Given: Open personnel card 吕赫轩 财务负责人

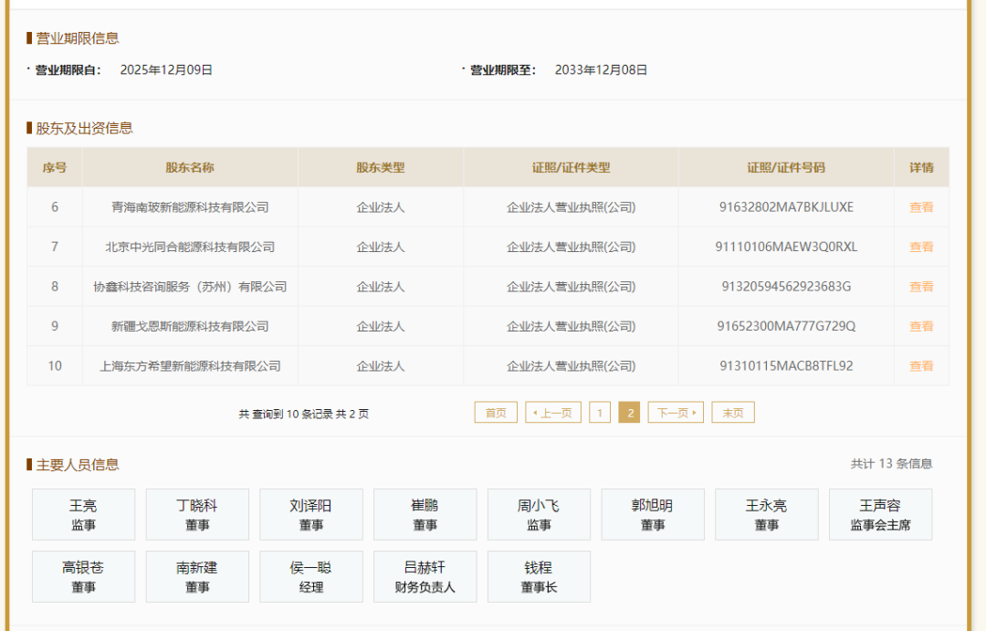Looking at the screenshot, I should (425, 576).
